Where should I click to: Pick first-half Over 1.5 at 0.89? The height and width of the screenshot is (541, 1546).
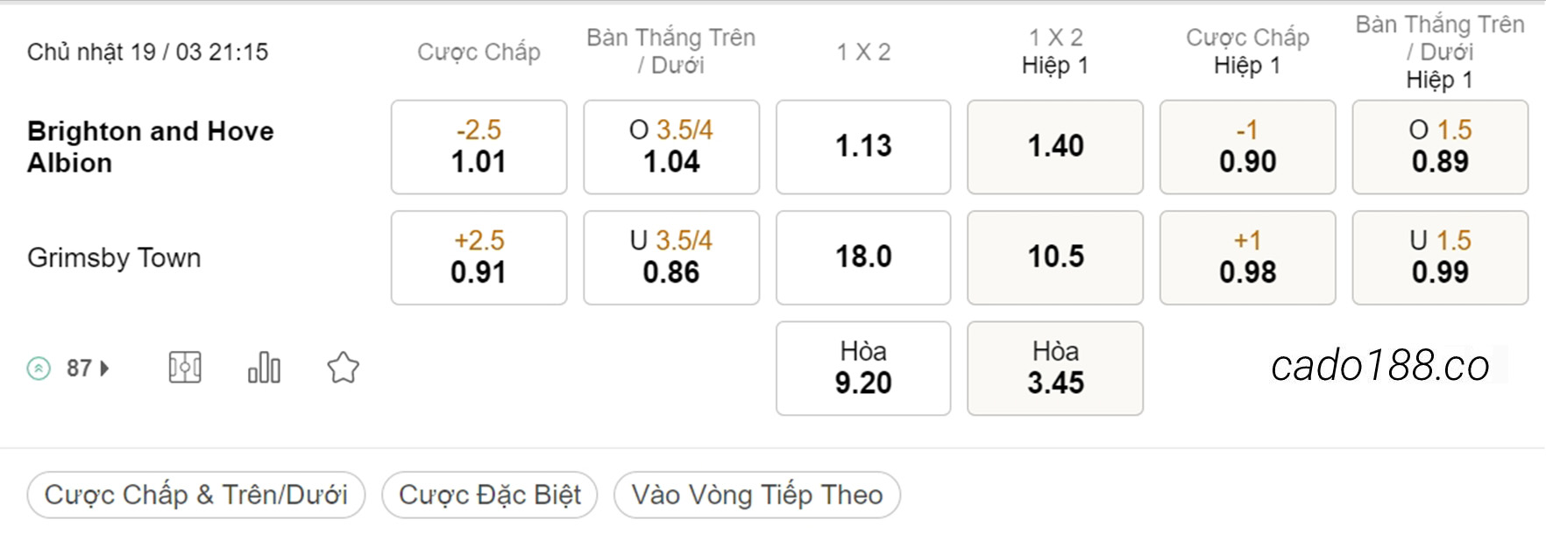click(x=1440, y=147)
